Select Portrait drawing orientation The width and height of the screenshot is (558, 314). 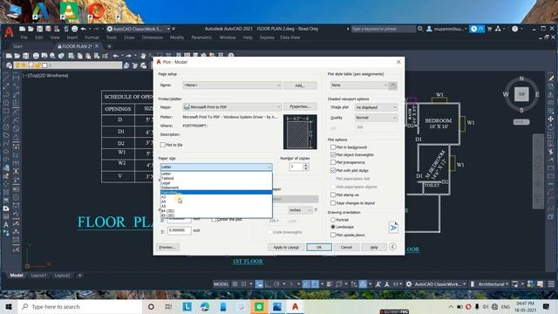coord(333,220)
